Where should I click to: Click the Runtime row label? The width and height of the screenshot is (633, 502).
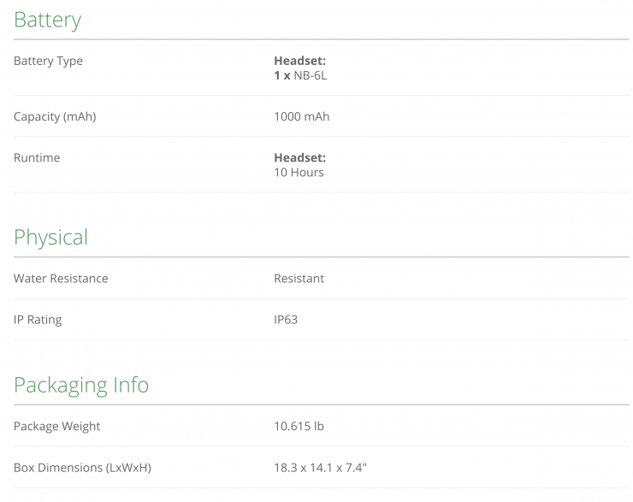click(x=37, y=157)
